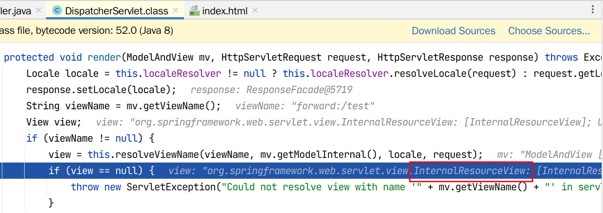Click the HTML file icon on index.html tab
The image size is (603, 213).
tap(194, 11)
